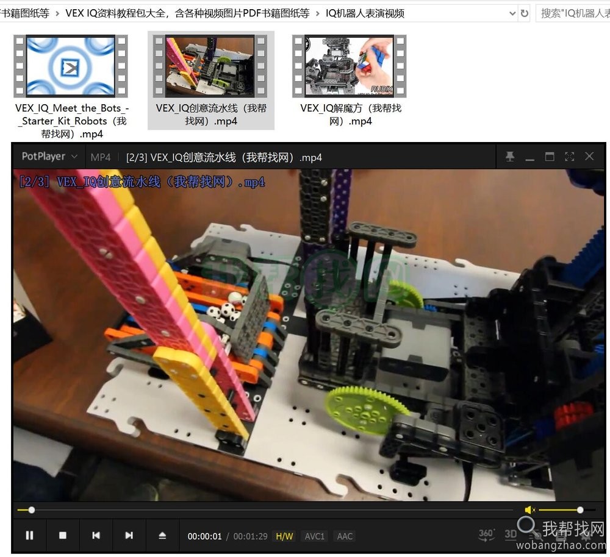Toggle the H/W hardware acceleration indicator
This screenshot has width=610, height=557.
click(284, 536)
